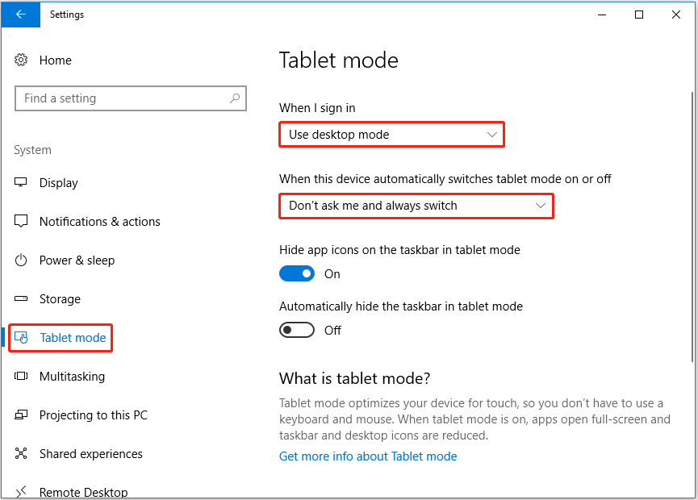This screenshot has width=698, height=500.
Task: Select the Storage icon
Action: (x=22, y=299)
